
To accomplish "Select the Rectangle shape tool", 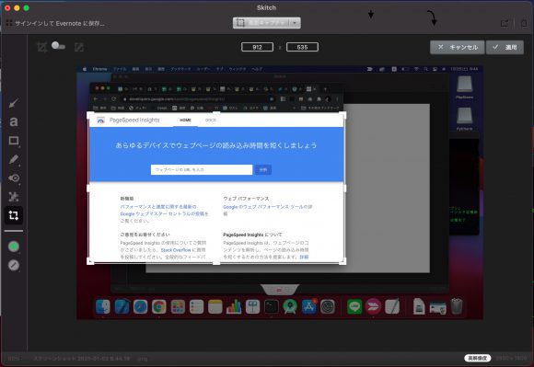I will point(14,141).
